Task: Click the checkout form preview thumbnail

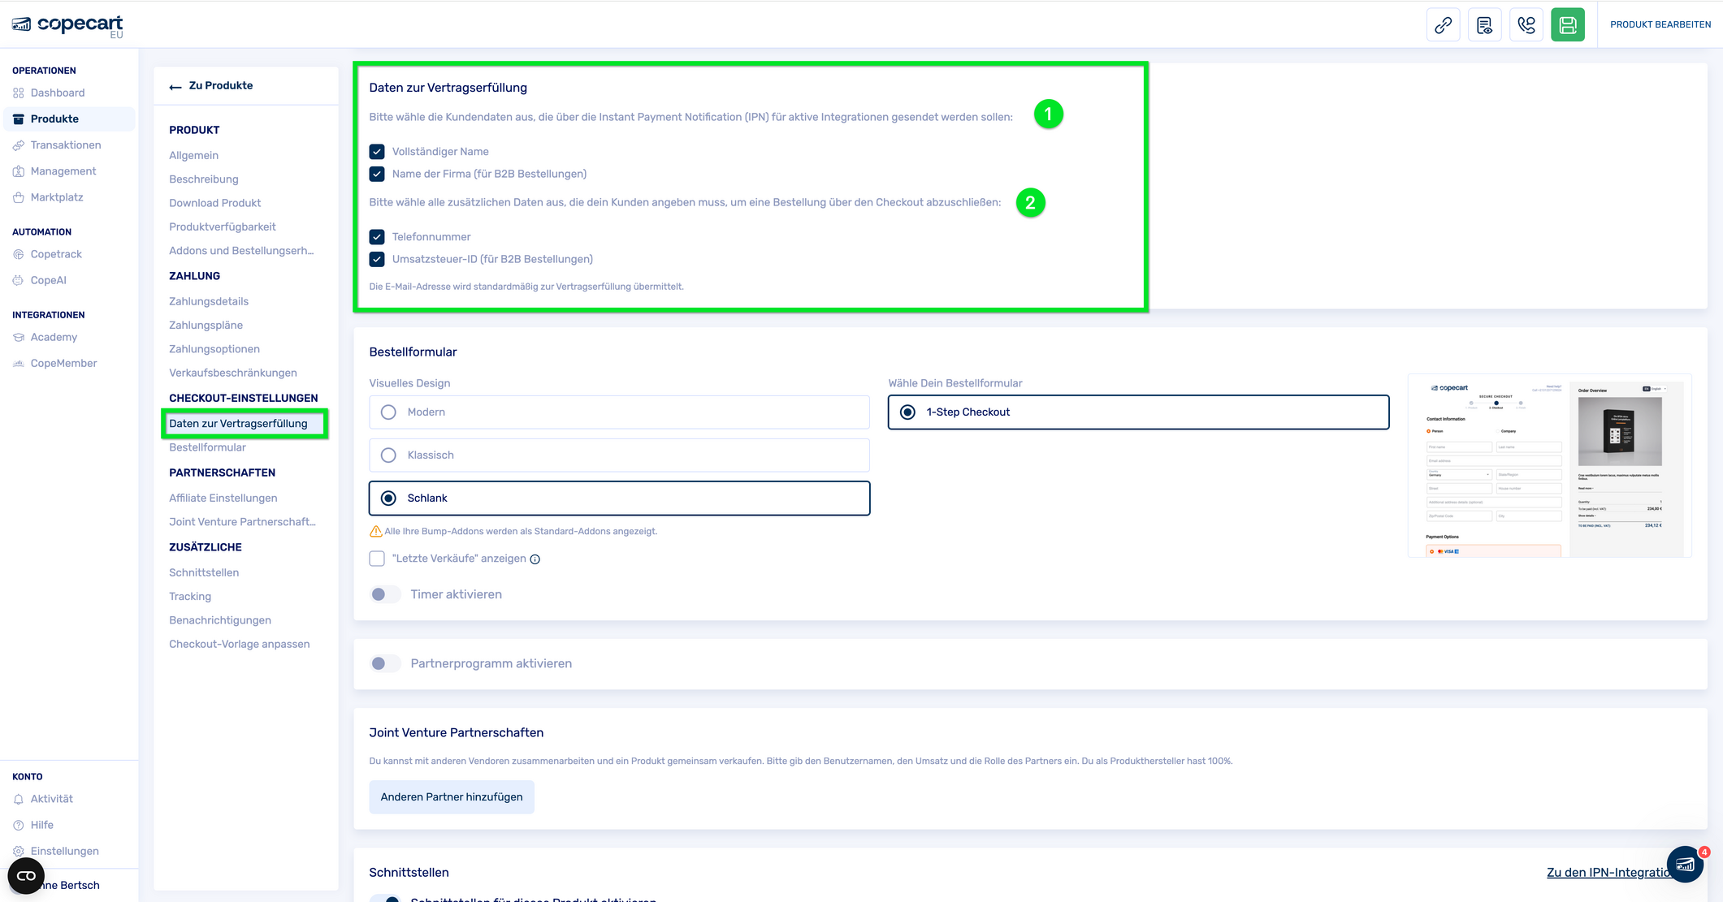Action: (1548, 466)
